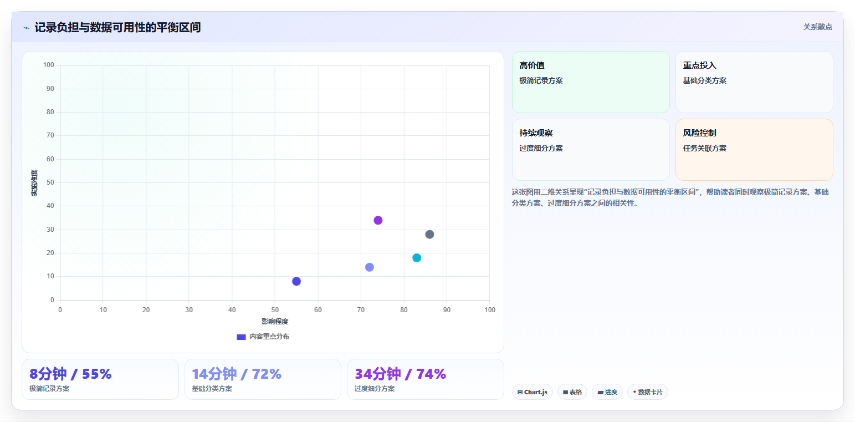Click the 表格 tag chip
855x422 pixels.
tap(572, 392)
